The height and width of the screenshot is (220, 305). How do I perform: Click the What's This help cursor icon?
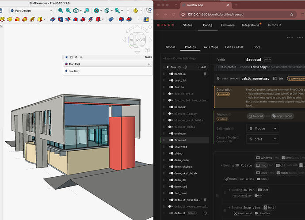click(x=149, y=11)
